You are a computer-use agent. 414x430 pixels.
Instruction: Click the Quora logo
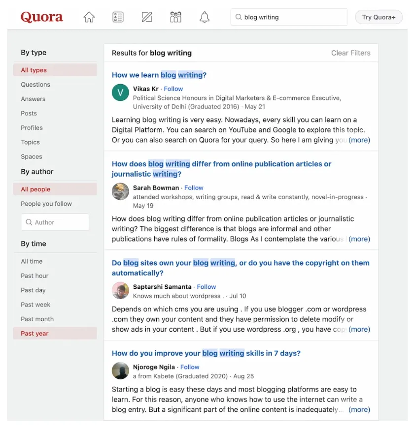click(42, 17)
